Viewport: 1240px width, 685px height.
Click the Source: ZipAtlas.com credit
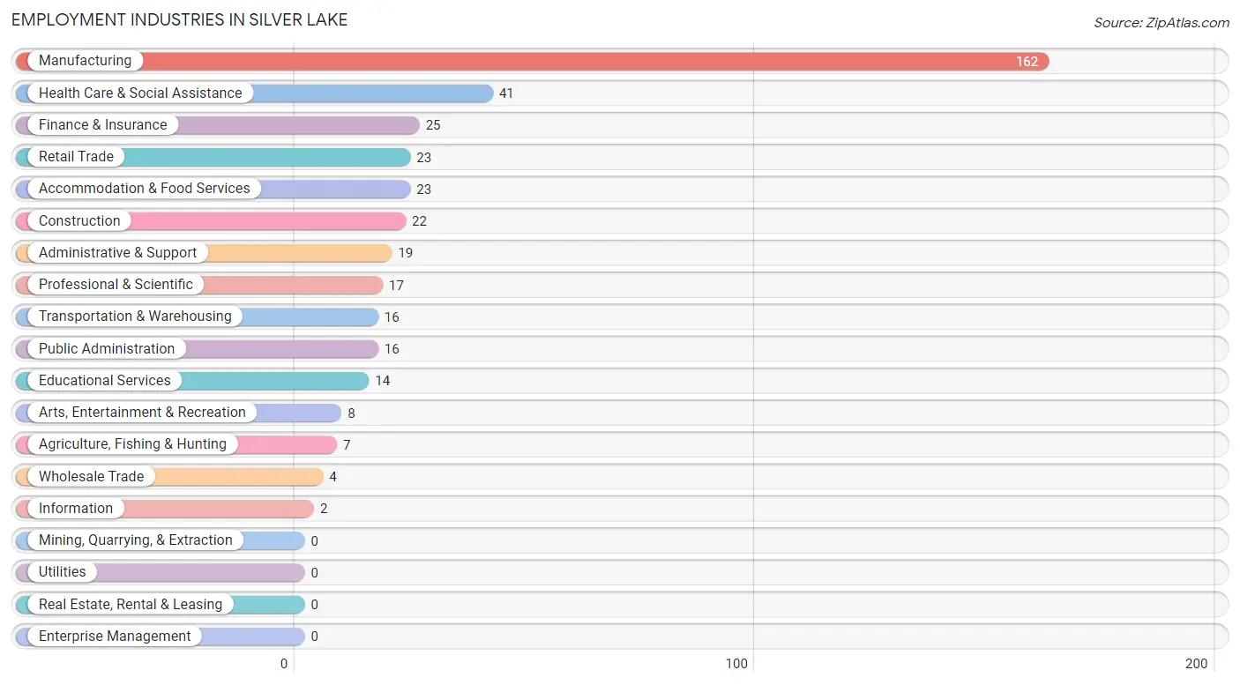pyautogui.click(x=1162, y=23)
